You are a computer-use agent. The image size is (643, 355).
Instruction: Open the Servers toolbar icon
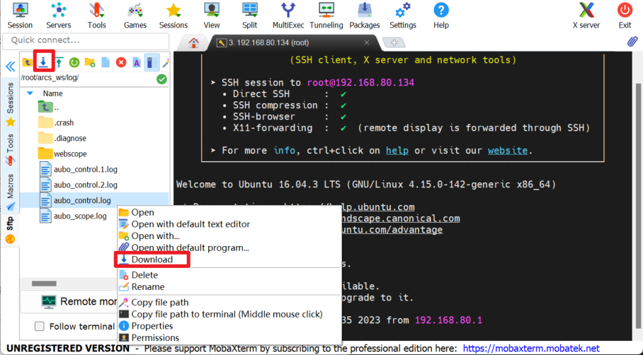click(58, 16)
